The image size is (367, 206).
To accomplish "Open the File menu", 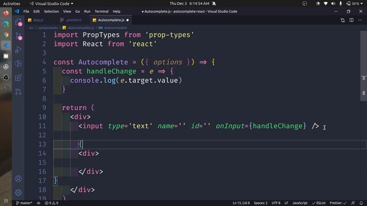I will point(26,11).
